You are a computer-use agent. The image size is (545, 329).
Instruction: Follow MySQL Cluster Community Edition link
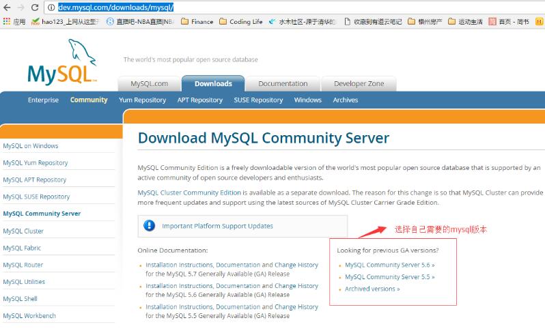click(x=189, y=192)
